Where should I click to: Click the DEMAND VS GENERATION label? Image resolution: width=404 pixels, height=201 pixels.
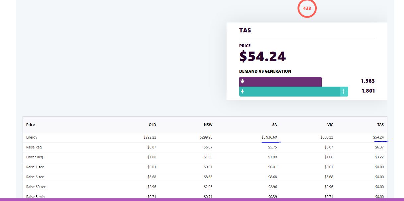pyautogui.click(x=265, y=71)
